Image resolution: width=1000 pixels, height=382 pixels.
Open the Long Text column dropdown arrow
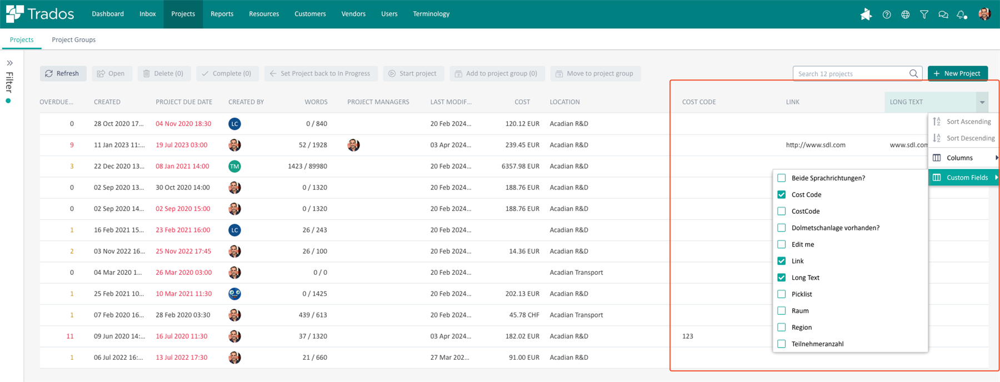982,102
